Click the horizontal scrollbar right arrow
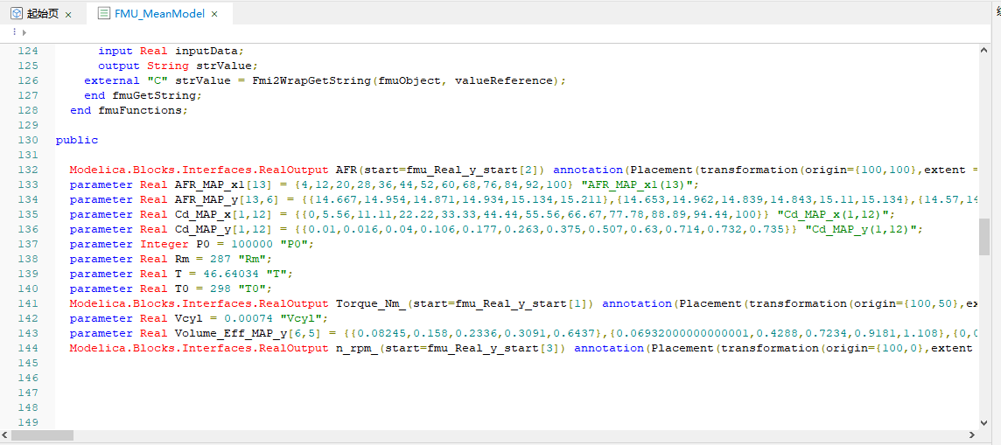 tap(973, 435)
